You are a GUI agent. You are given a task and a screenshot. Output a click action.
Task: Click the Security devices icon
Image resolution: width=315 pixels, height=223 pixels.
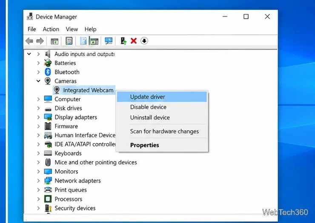pyautogui.click(x=48, y=208)
